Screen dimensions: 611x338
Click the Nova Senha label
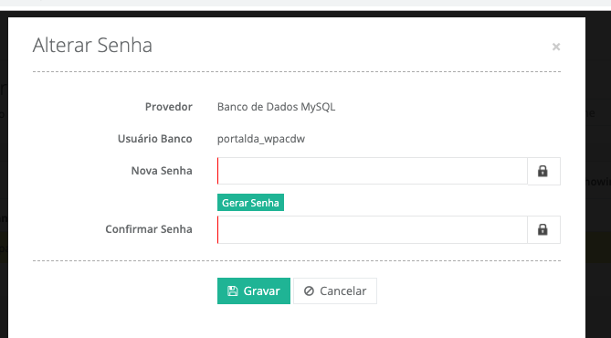point(162,171)
